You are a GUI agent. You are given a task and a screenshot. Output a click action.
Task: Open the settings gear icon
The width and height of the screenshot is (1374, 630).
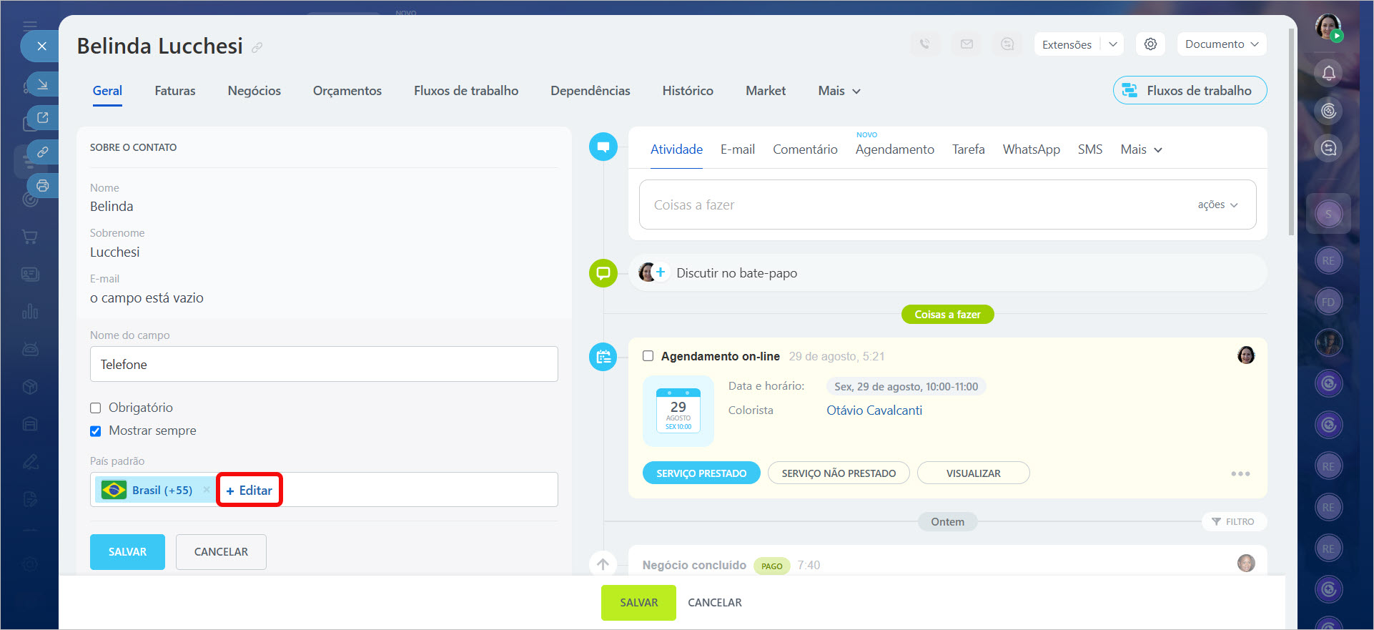pyautogui.click(x=1150, y=44)
